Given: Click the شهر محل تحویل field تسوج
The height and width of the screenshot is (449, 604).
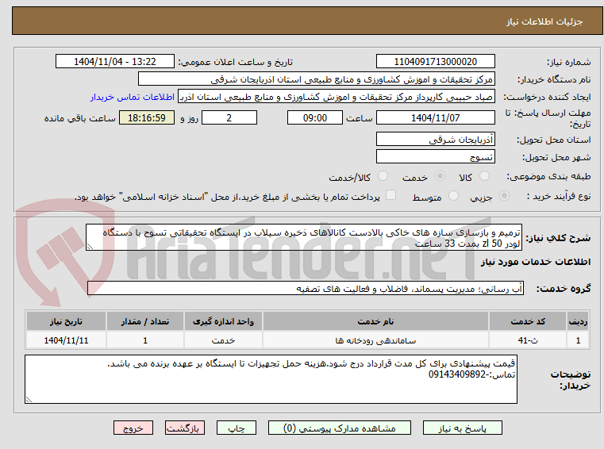Looking at the screenshot, I should (435, 157).
